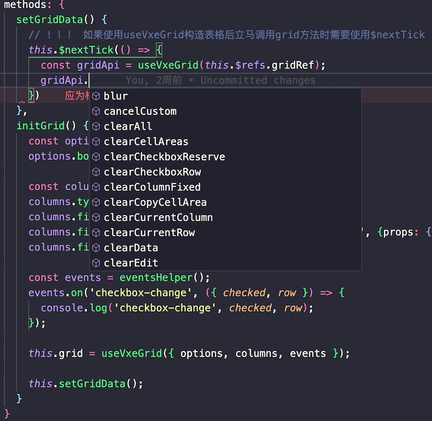
Task: Click the cube icon beside clearCheckboxReserve
Action: [96, 157]
